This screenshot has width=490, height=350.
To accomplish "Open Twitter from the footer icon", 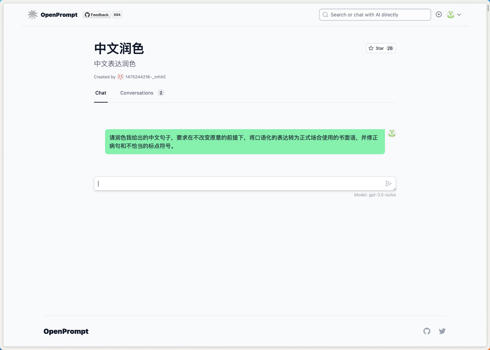I will pyautogui.click(x=442, y=331).
